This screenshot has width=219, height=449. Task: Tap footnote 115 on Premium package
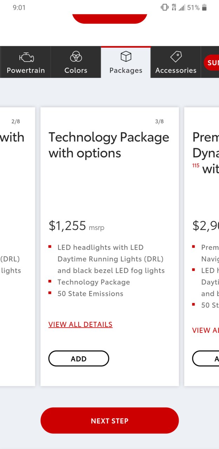coord(196,165)
